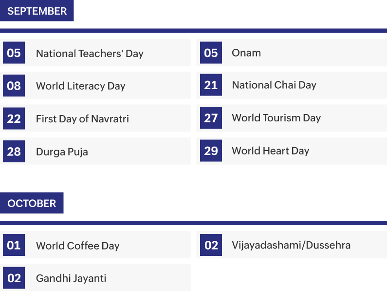
Task: Click the World Coffee Day label
Action: 77,246
